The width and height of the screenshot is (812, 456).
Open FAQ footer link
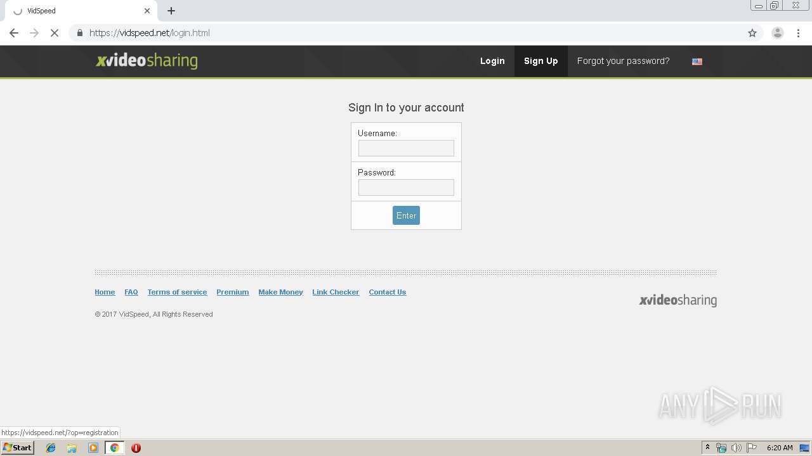click(x=131, y=292)
